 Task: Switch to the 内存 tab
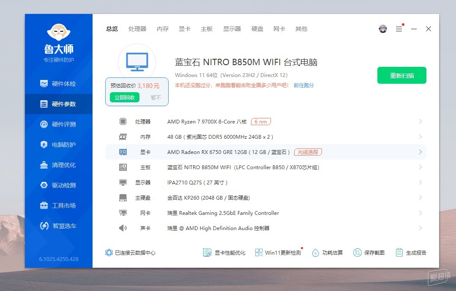coord(163,29)
